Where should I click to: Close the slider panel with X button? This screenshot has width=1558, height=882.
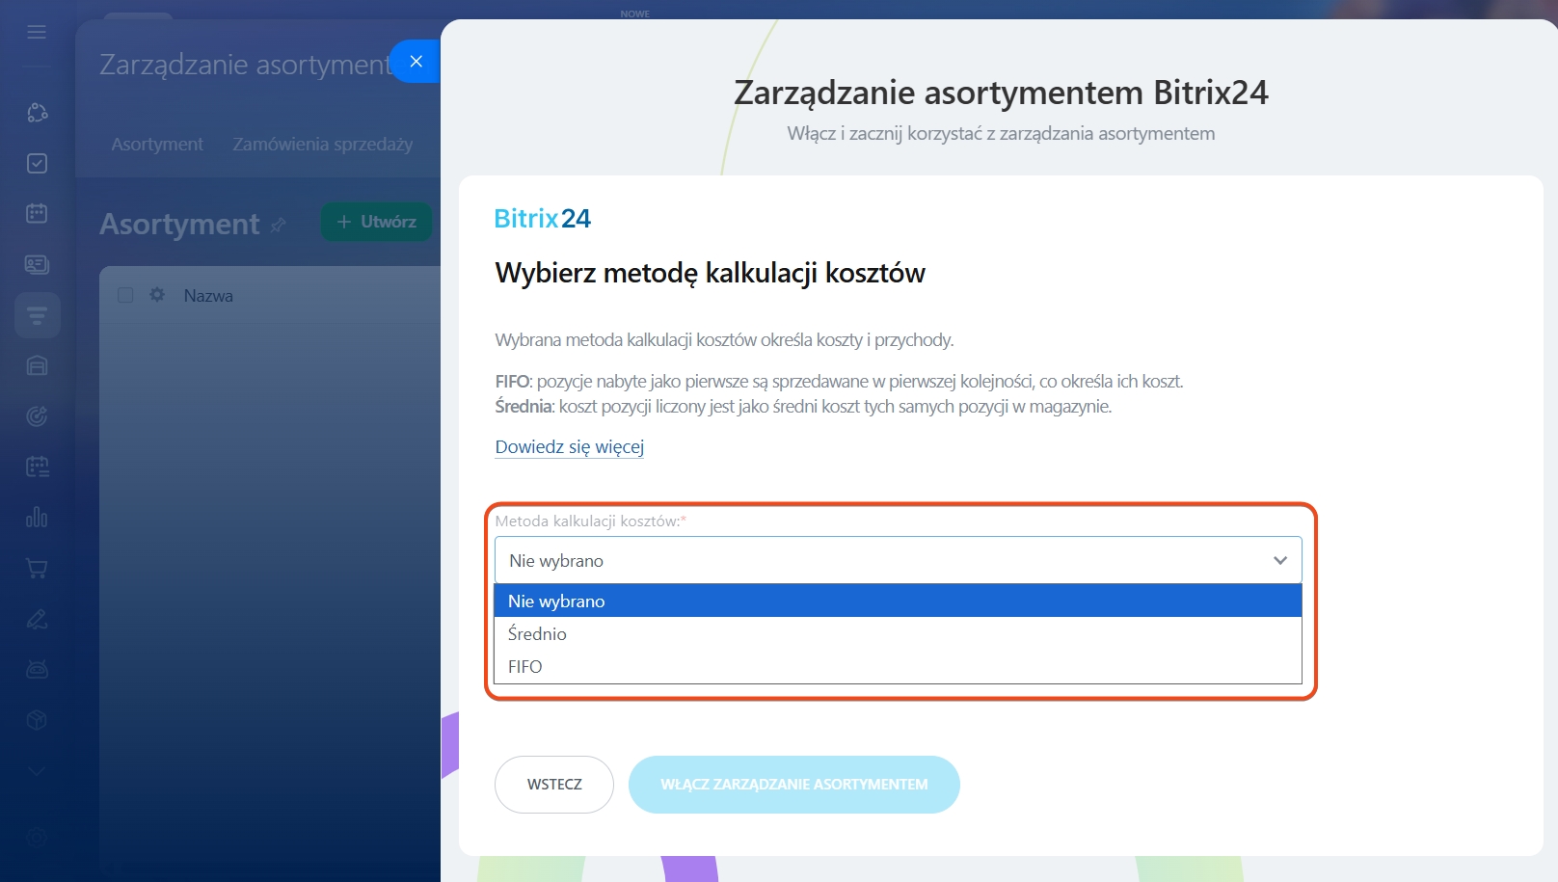point(416,61)
